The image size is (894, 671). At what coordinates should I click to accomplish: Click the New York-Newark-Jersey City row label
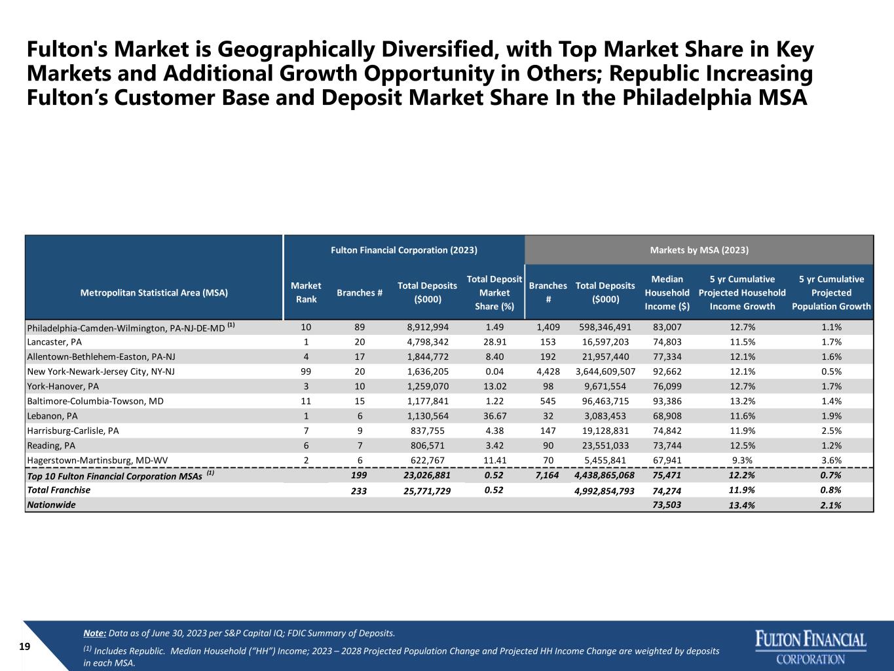tap(101, 372)
